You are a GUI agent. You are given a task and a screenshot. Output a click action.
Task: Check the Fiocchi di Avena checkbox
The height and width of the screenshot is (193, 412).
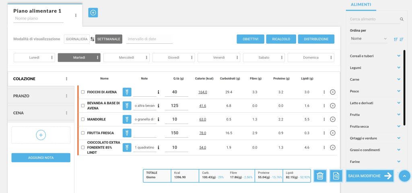pos(83,92)
